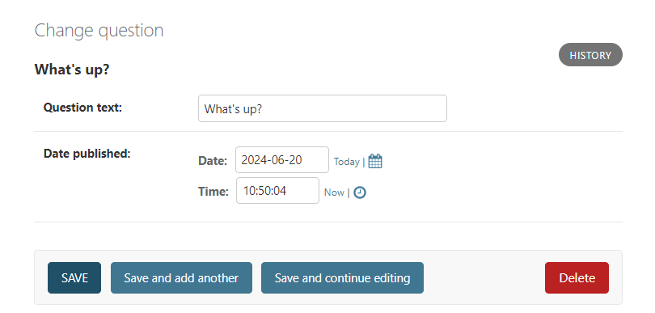Click the "Date:" field label
The width and height of the screenshot is (655, 313).
tap(213, 161)
